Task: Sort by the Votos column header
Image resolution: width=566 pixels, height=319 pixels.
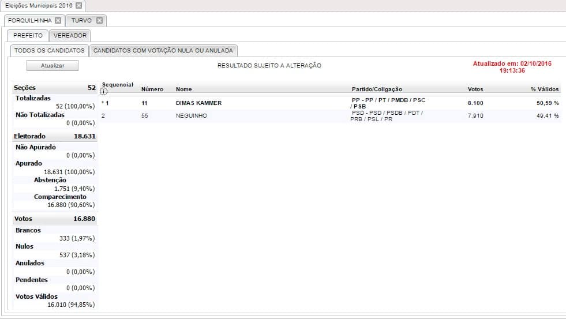Action: 475,89
